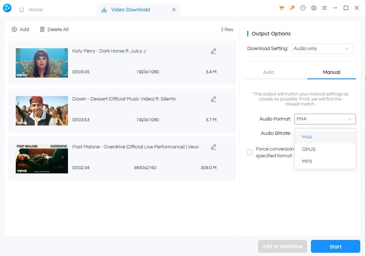The height and width of the screenshot is (256, 366).
Task: Click edit pencil for Dawin Dessert video
Action: (x=214, y=99)
